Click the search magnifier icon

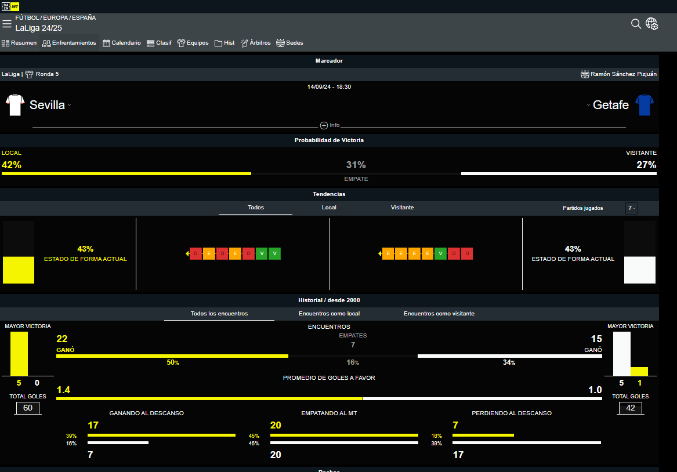click(636, 24)
